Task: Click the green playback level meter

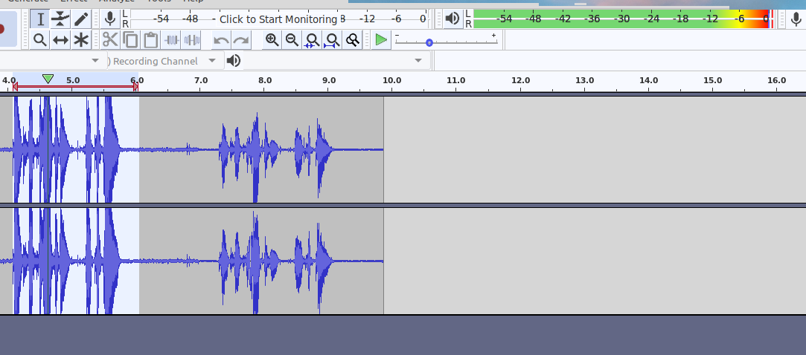Action: point(624,19)
